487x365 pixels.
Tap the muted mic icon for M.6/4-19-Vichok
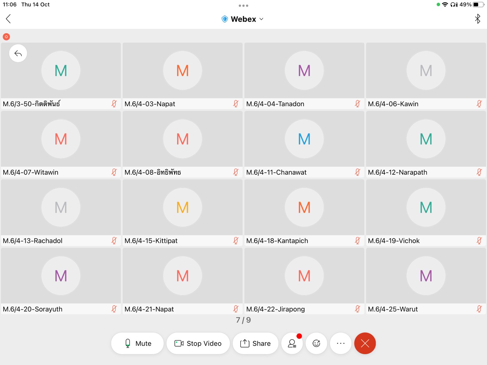[479, 241]
